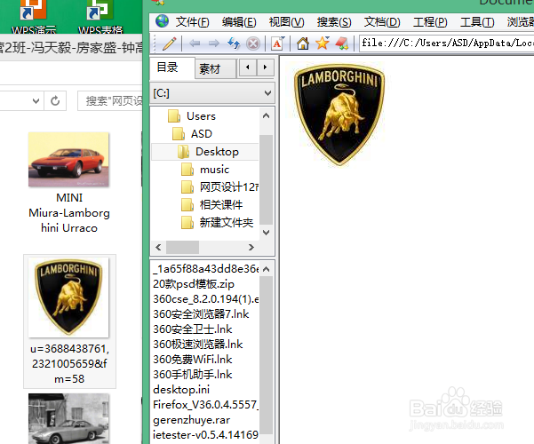Open the WPS表格 desktop shortcut
Viewport: 534px width, 444px height.
coord(100,16)
